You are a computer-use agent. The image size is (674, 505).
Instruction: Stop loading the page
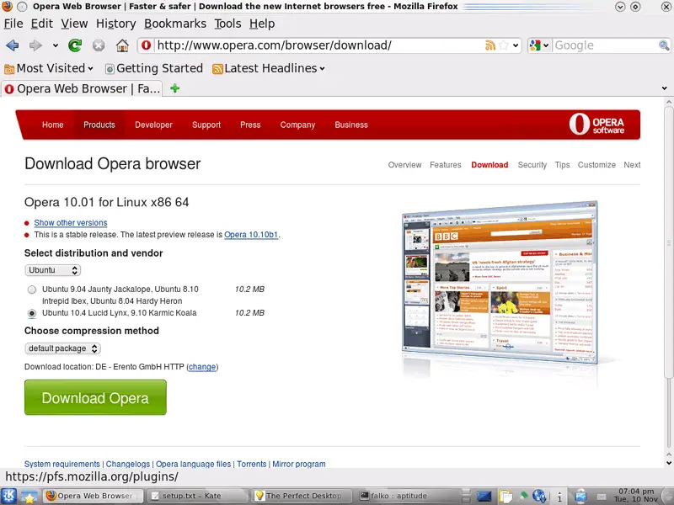(99, 45)
